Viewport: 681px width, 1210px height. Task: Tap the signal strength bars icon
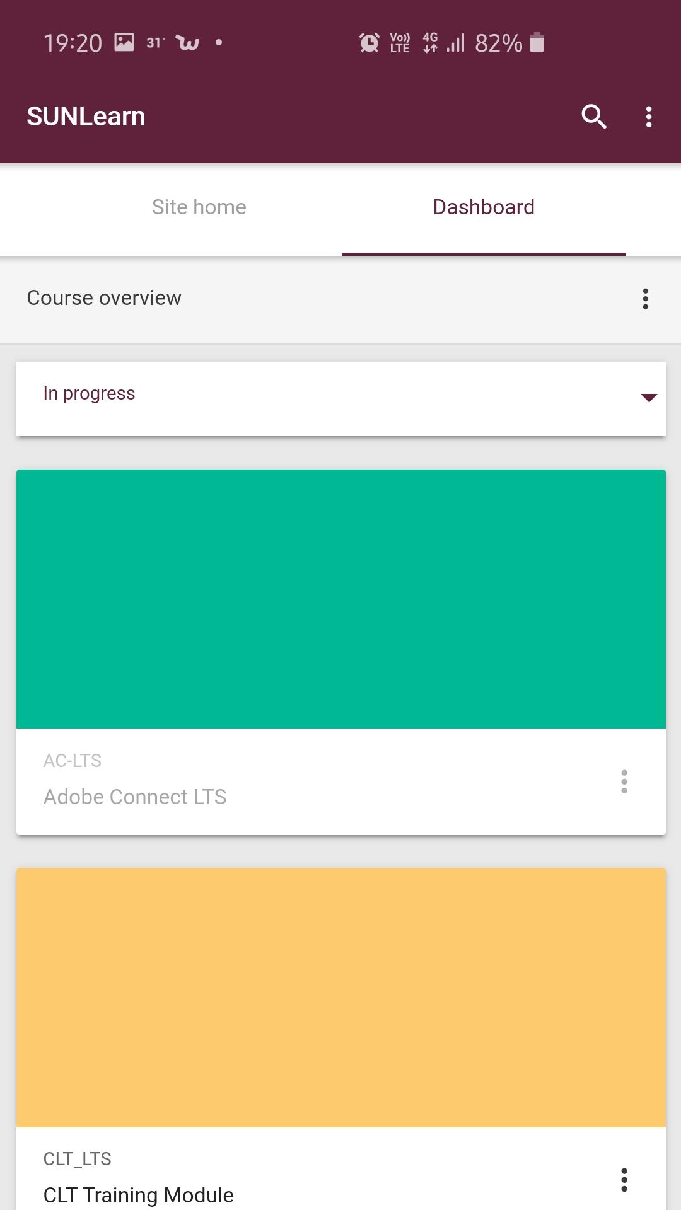(456, 43)
